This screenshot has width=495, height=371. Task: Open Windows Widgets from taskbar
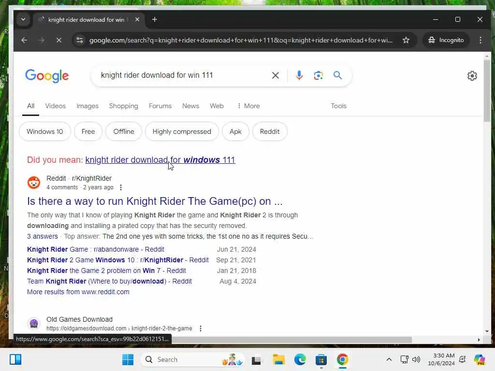[x=15, y=359]
